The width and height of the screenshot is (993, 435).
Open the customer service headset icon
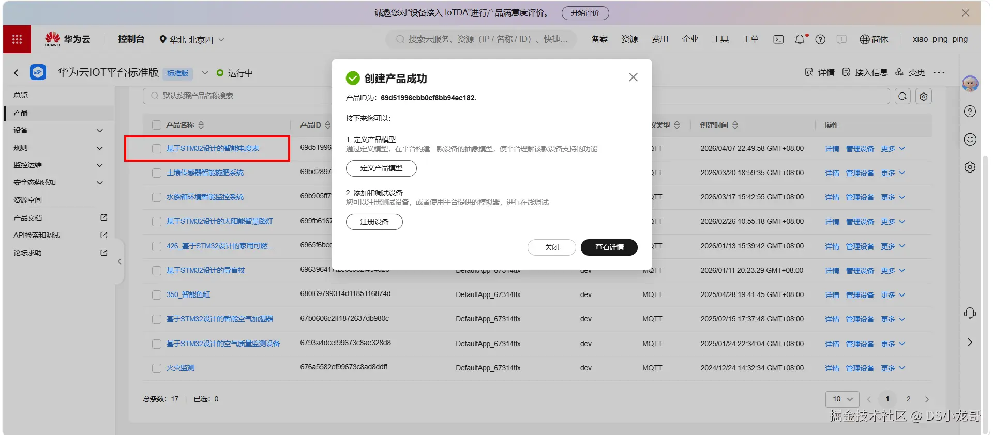pos(970,314)
